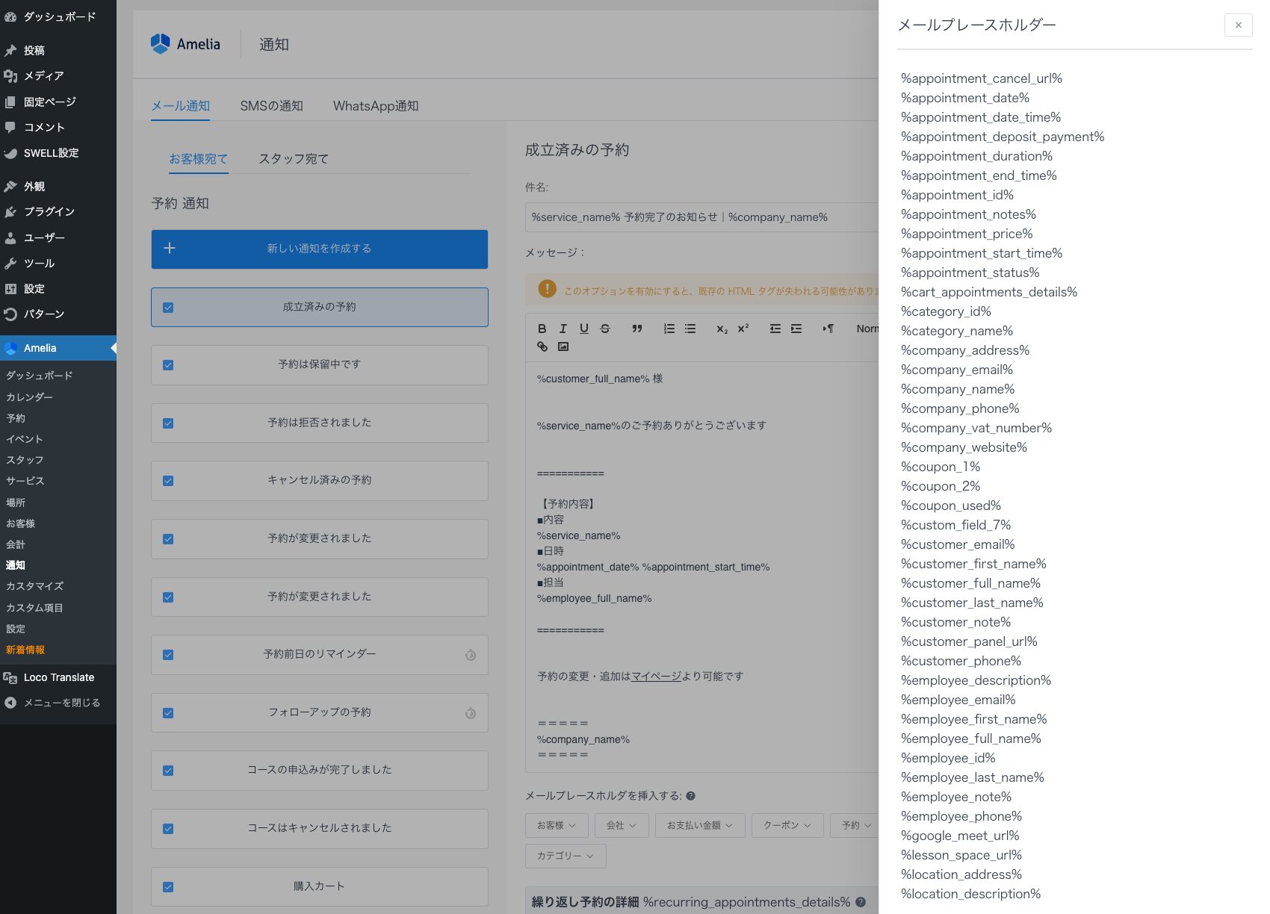Apply superscript formatting
1270x914 pixels.
[x=743, y=329]
